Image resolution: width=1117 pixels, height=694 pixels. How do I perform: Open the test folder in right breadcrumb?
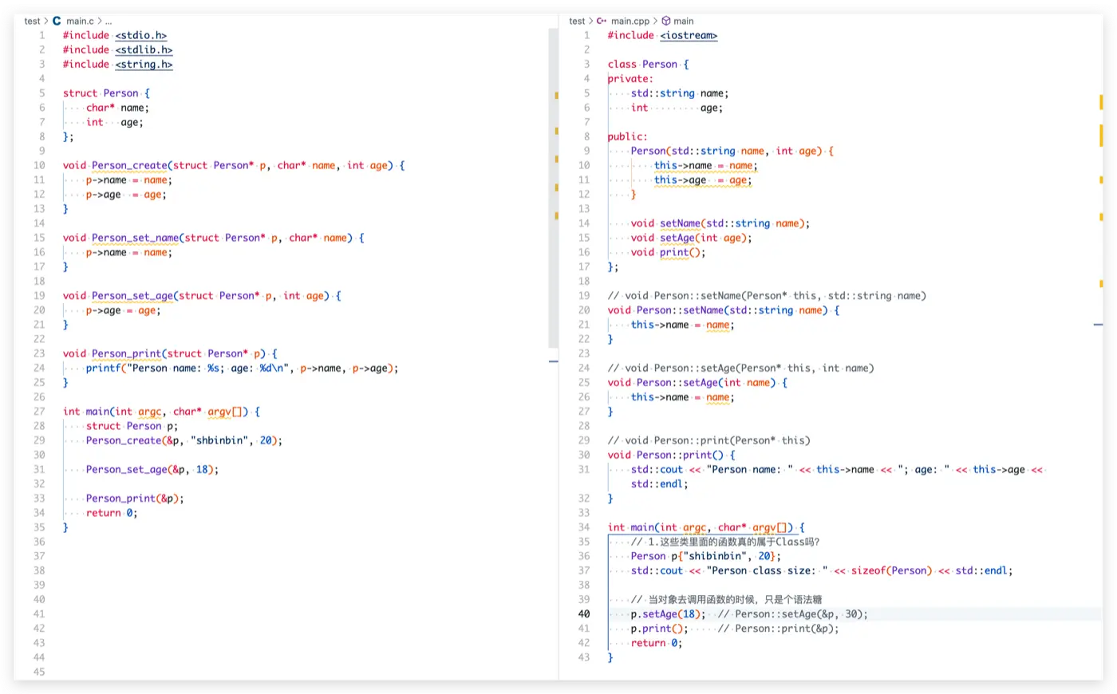[577, 21]
